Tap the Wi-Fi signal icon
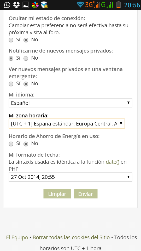 [80, 5]
